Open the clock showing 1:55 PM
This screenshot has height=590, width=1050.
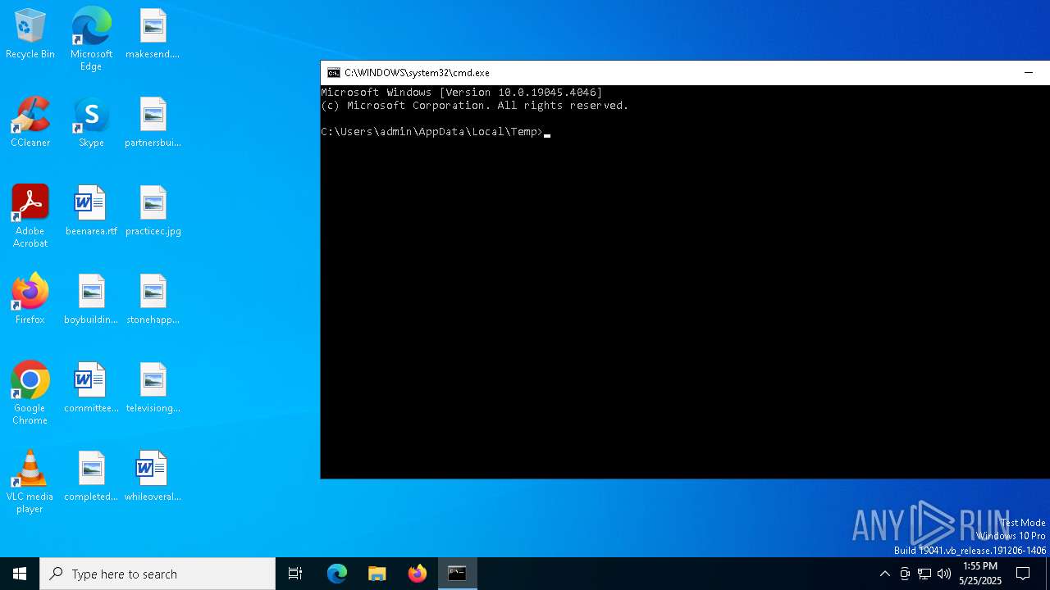tap(980, 574)
